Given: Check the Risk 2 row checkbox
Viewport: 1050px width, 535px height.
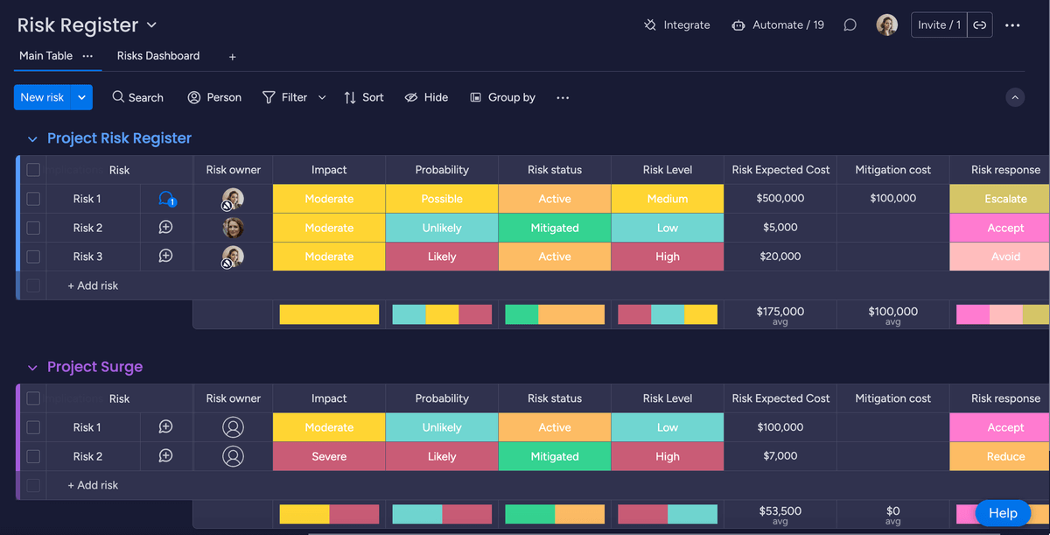Looking at the screenshot, I should [33, 227].
